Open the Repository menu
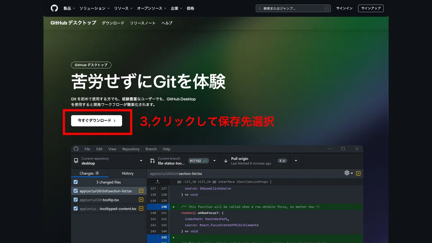The width and height of the screenshot is (432, 243). click(131, 149)
